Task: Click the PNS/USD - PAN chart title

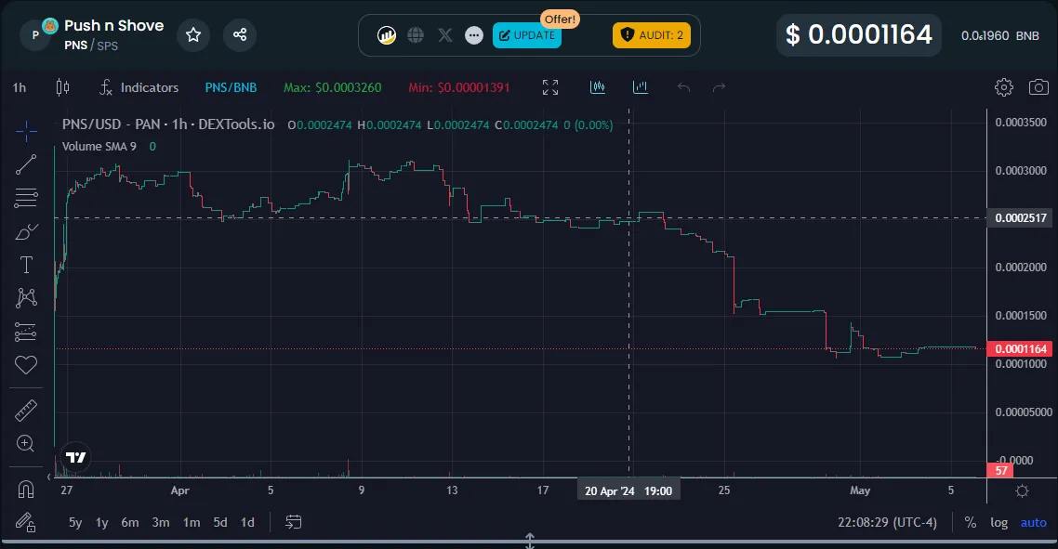Action: pos(168,124)
